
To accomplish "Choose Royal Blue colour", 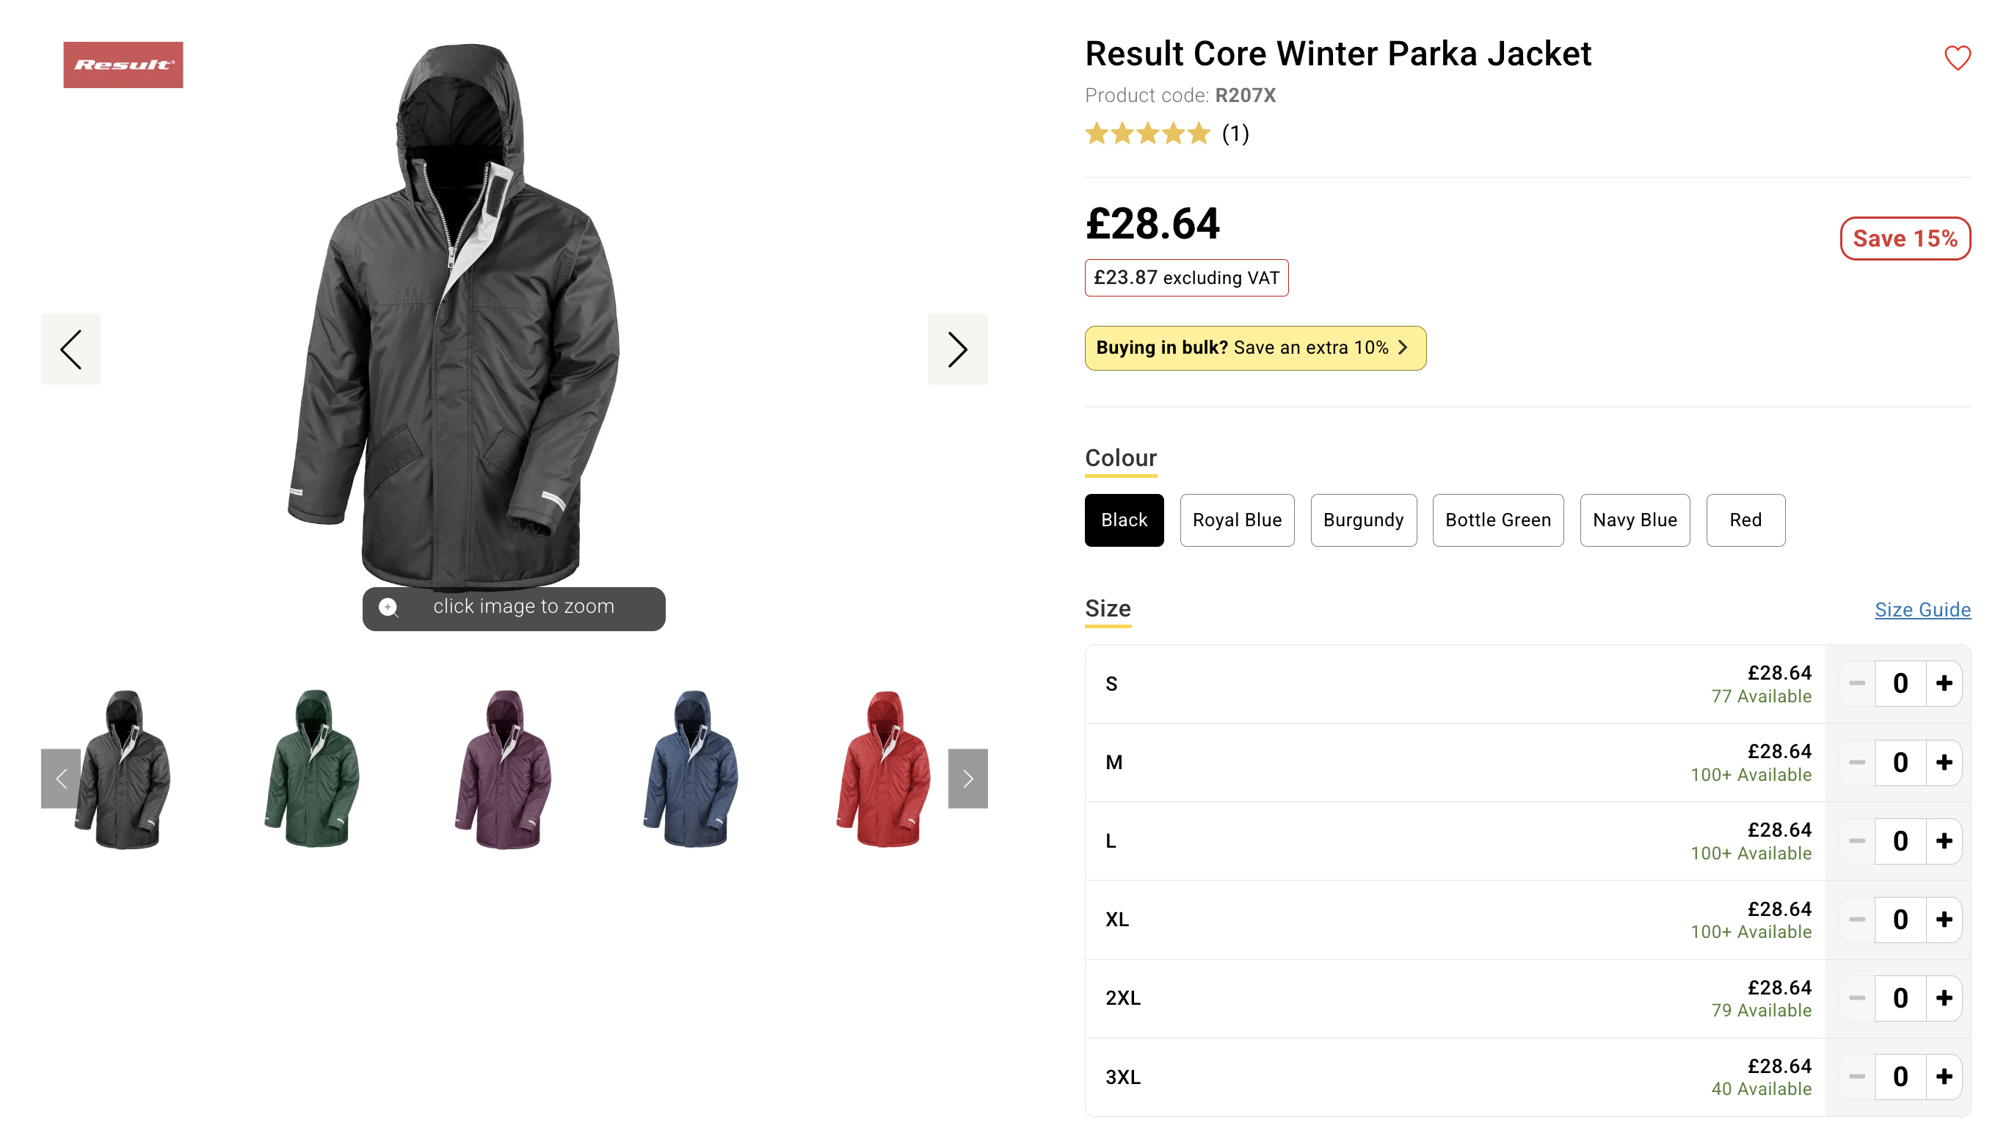I will click(x=1236, y=520).
